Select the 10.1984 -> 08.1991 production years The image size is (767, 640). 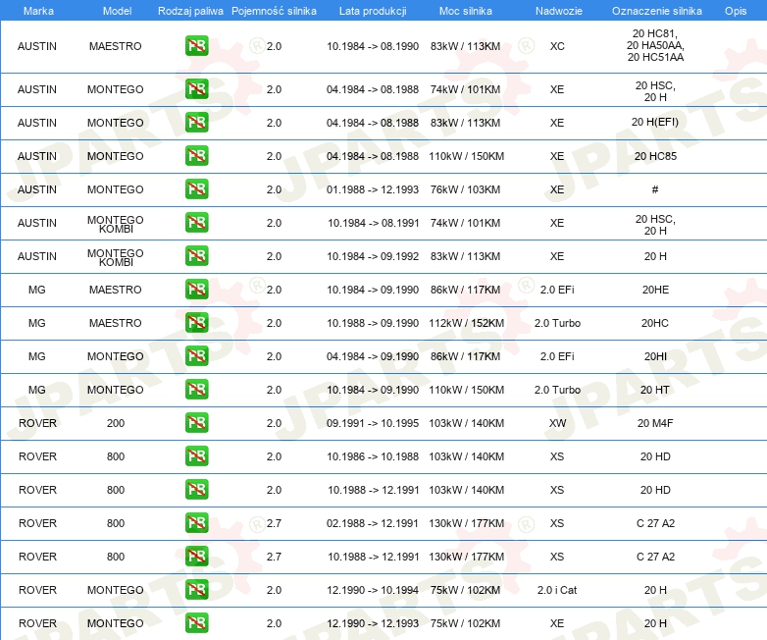pyautogui.click(x=373, y=223)
